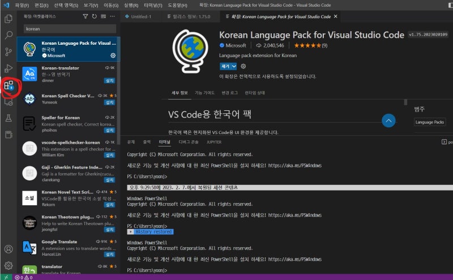Image resolution: width=453 pixels, height=280 pixels.
Task: Click the Language Packs category button
Action: click(430, 122)
